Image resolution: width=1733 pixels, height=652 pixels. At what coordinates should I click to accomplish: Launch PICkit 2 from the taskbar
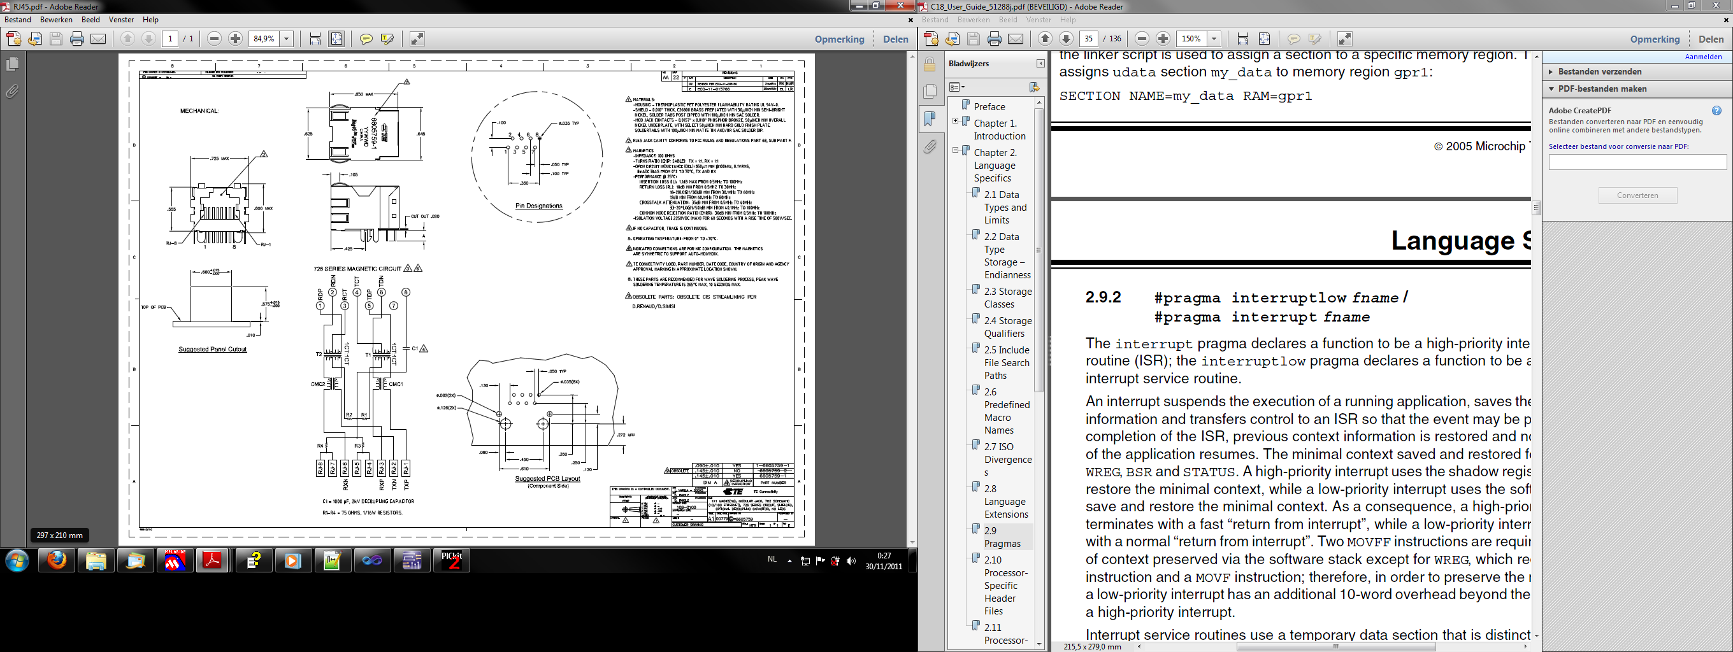pyautogui.click(x=452, y=560)
